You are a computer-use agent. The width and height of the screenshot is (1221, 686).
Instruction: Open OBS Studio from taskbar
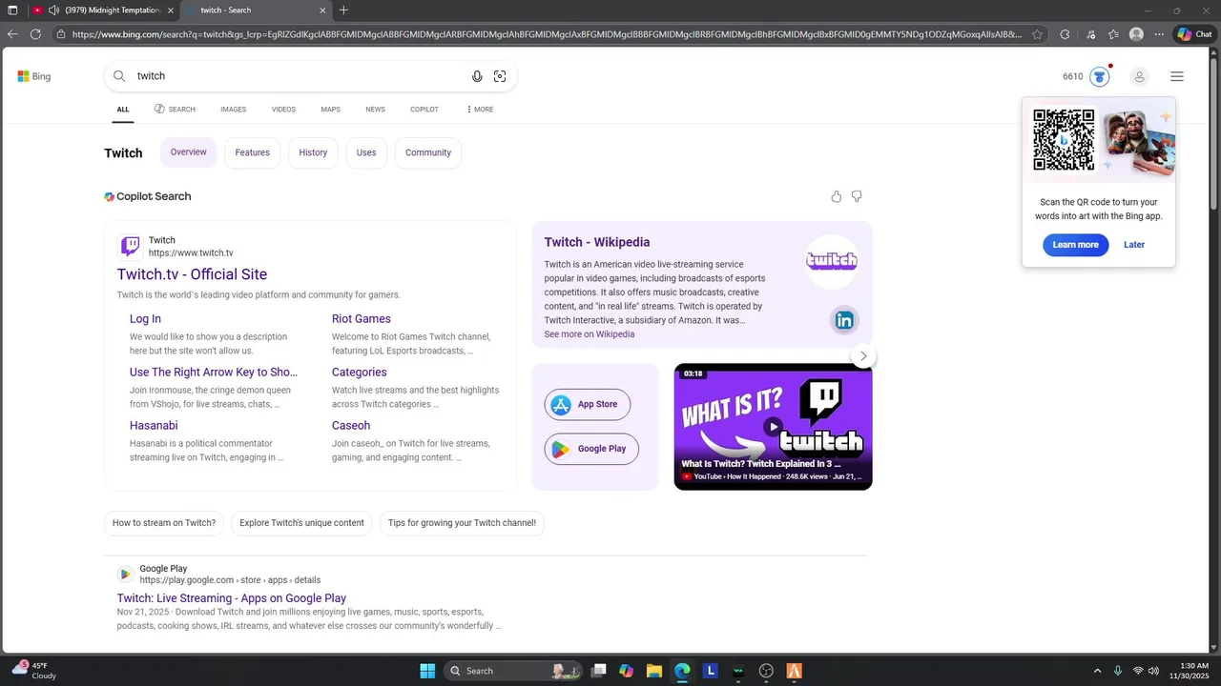click(x=766, y=671)
